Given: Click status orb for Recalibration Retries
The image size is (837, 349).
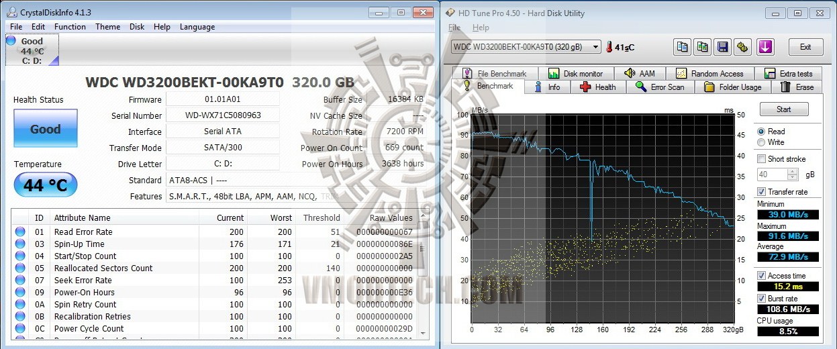Looking at the screenshot, I should 20,316.
